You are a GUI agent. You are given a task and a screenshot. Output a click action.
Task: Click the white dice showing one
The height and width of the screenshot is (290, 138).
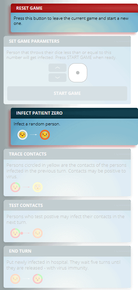pyautogui.click(x=78, y=73)
